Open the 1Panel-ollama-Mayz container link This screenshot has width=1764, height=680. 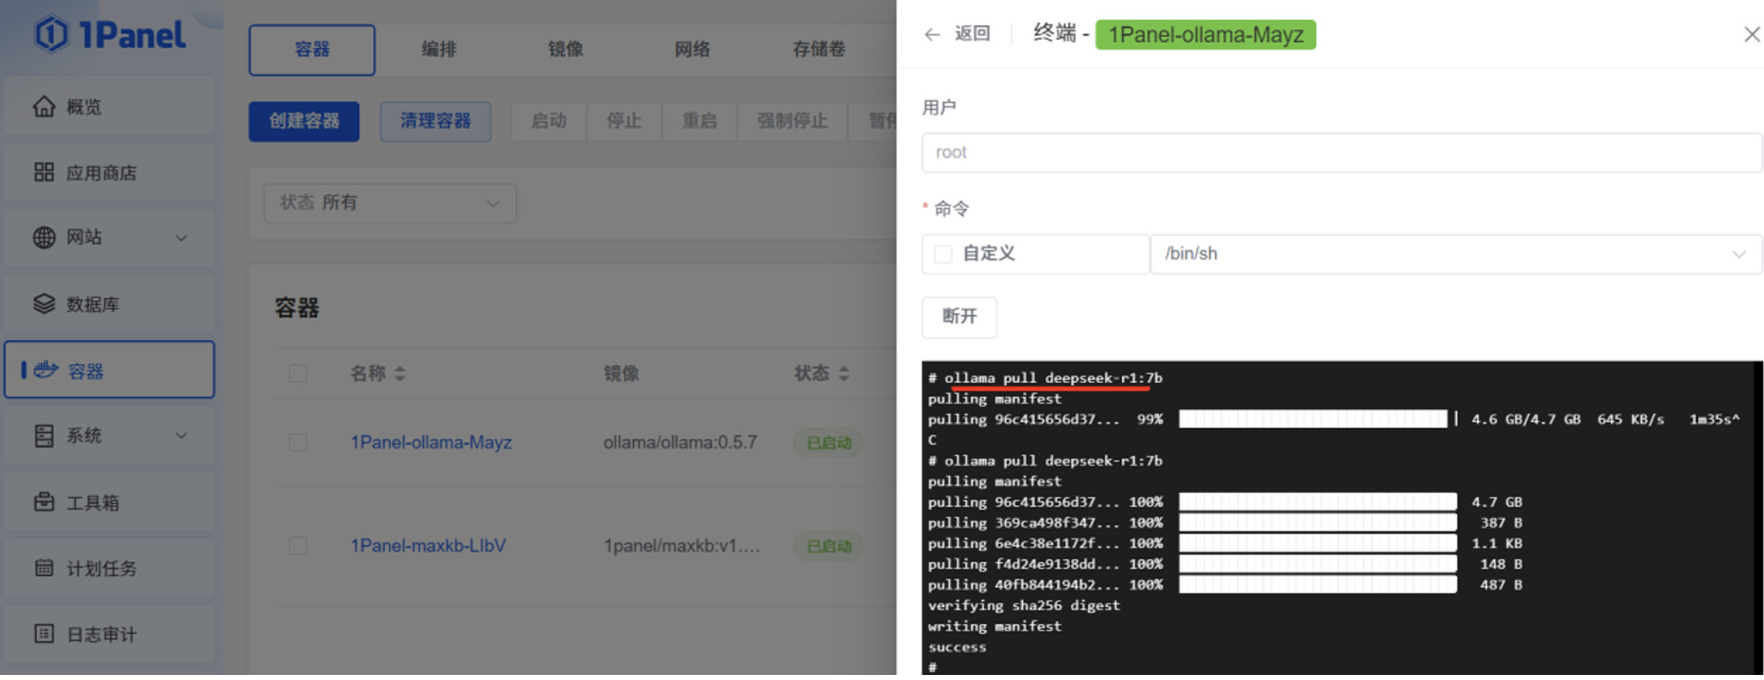click(431, 442)
